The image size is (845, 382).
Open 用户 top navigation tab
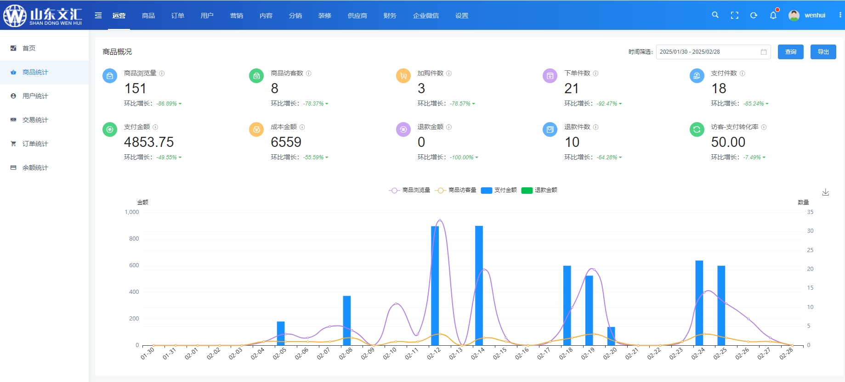point(207,16)
